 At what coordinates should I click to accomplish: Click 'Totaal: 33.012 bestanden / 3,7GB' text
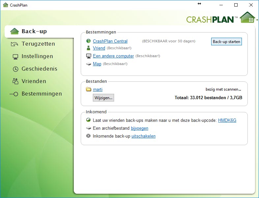pos(209,98)
